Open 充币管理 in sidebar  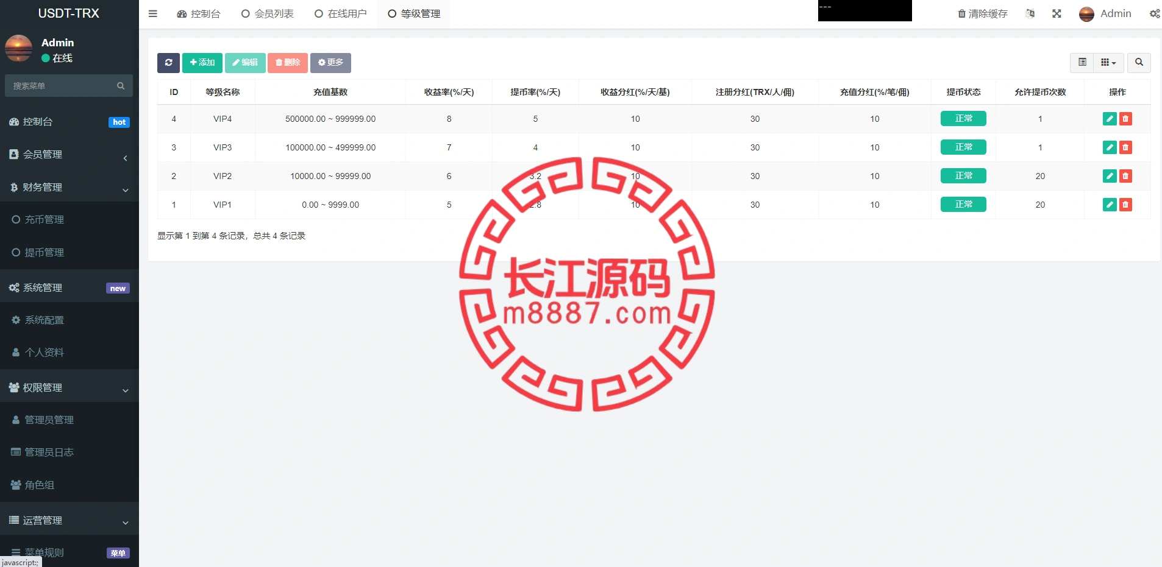tap(70, 220)
